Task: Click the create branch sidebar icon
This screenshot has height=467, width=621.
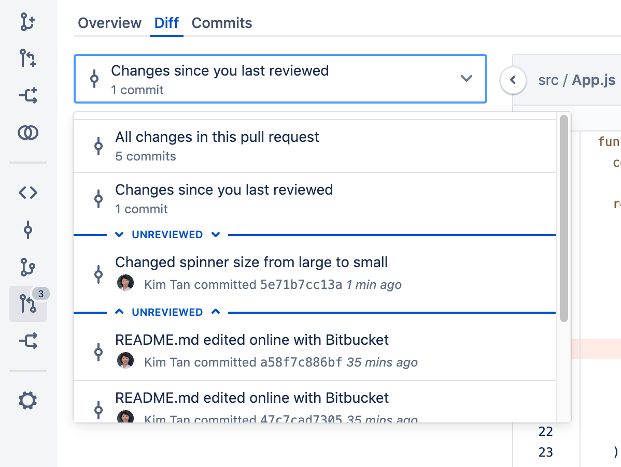Action: (x=27, y=22)
